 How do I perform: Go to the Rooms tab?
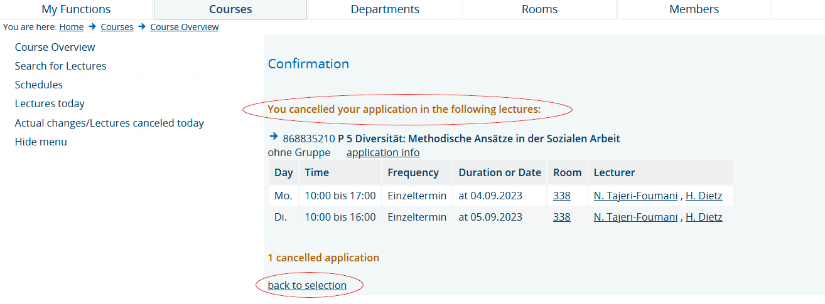(x=539, y=9)
